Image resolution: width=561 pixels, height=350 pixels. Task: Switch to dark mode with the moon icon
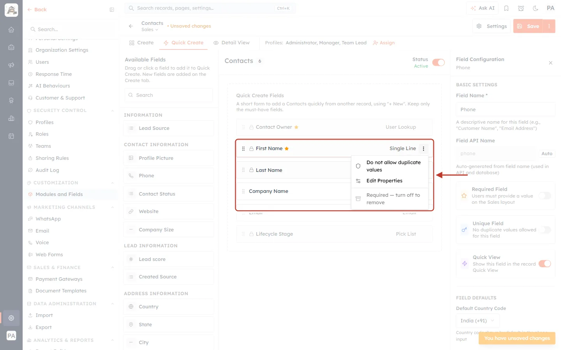pos(536,8)
